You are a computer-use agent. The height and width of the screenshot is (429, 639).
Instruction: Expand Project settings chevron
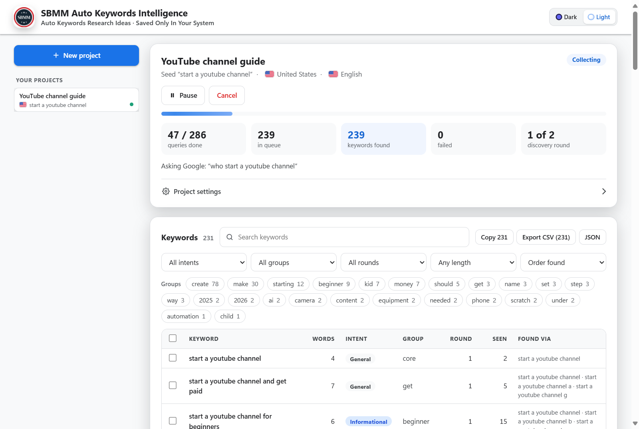pyautogui.click(x=603, y=192)
